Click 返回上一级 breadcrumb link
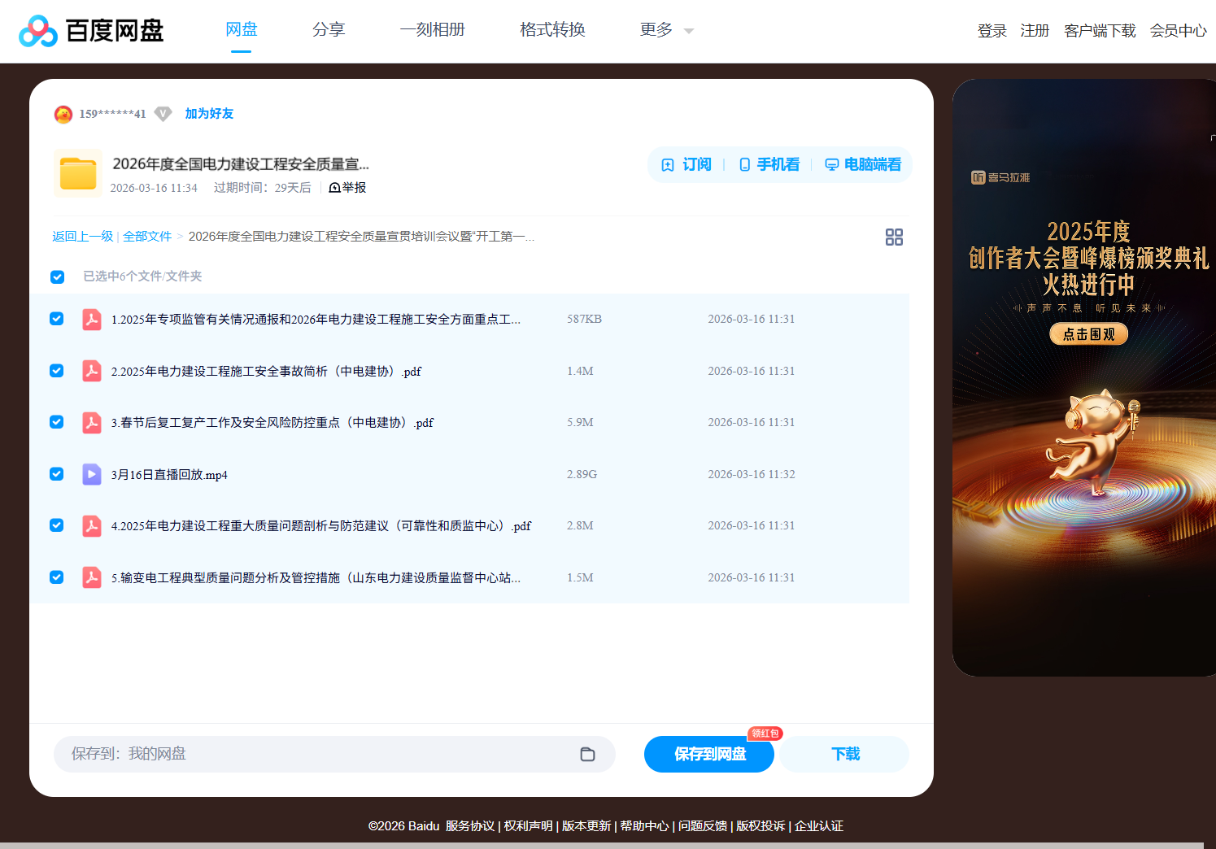This screenshot has height=849, width=1216. coord(83,237)
